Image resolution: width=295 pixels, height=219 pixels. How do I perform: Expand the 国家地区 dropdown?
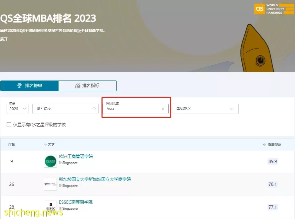pyautogui.click(x=206, y=109)
